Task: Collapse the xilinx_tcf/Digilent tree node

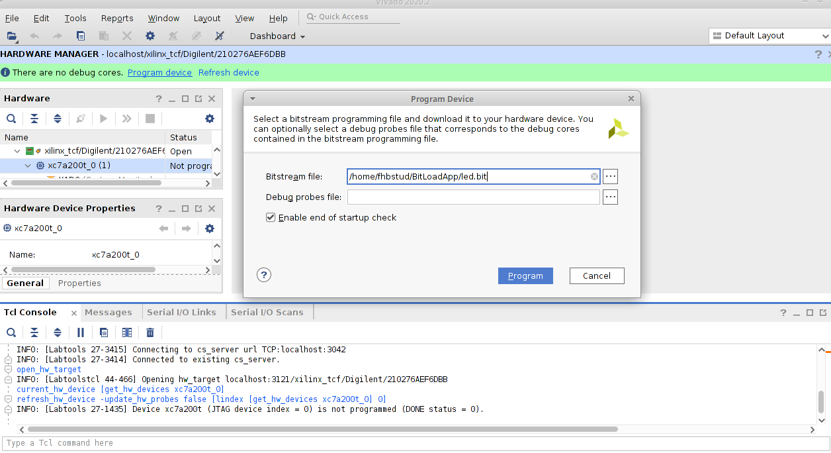Action: click(x=17, y=152)
